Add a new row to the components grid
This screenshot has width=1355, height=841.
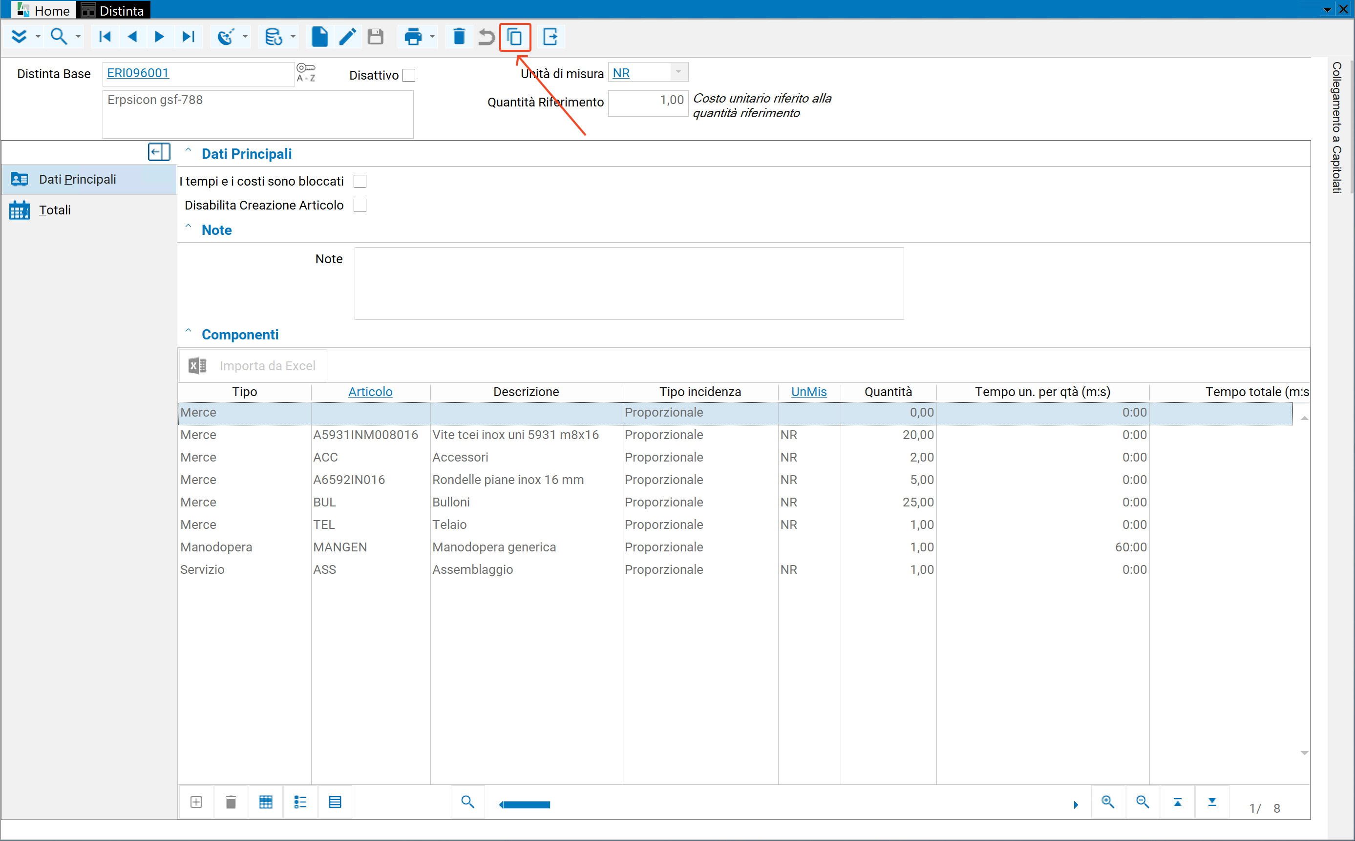tap(196, 801)
